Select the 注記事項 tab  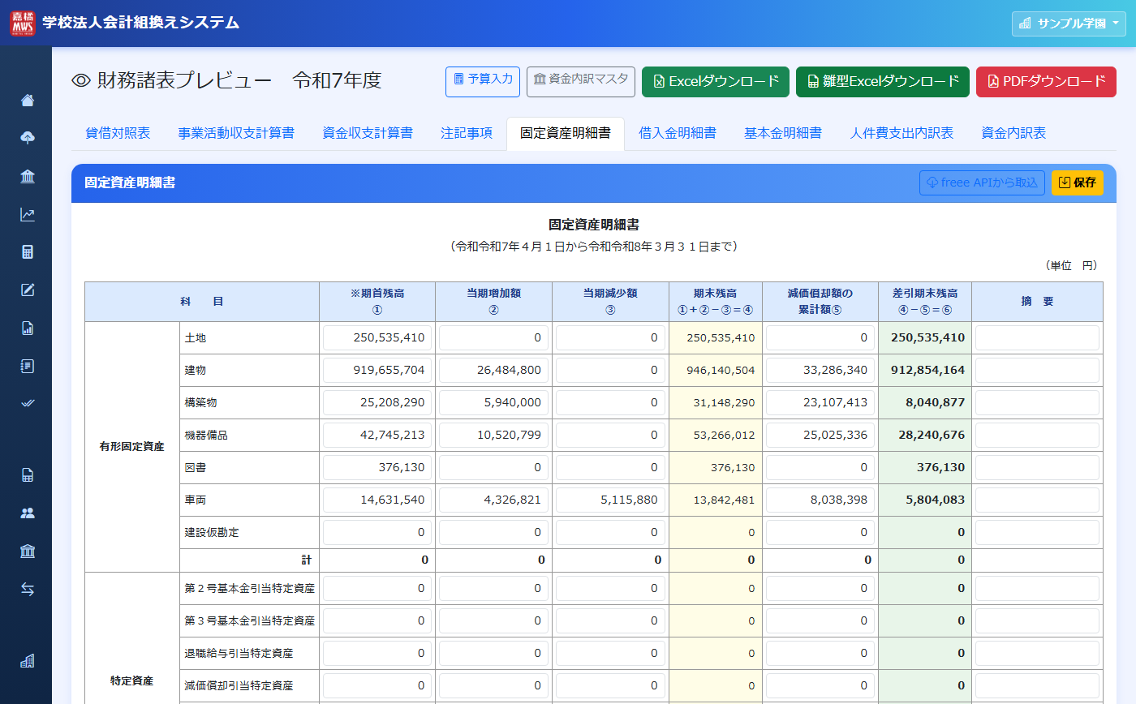coord(467,134)
